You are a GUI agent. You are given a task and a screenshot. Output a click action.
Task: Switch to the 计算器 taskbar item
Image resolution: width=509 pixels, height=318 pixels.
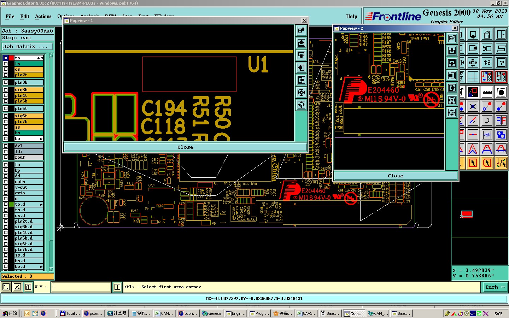pyautogui.click(x=117, y=313)
